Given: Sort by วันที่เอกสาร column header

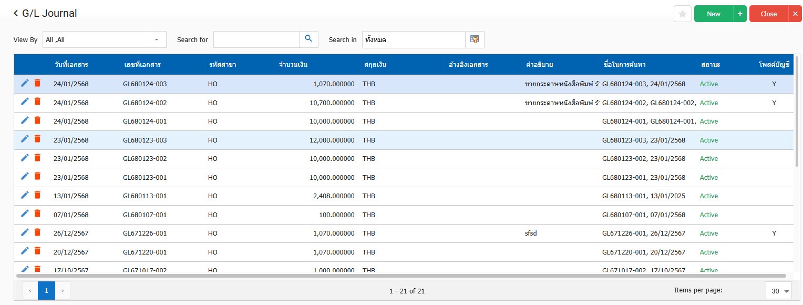Looking at the screenshot, I should click(x=71, y=65).
